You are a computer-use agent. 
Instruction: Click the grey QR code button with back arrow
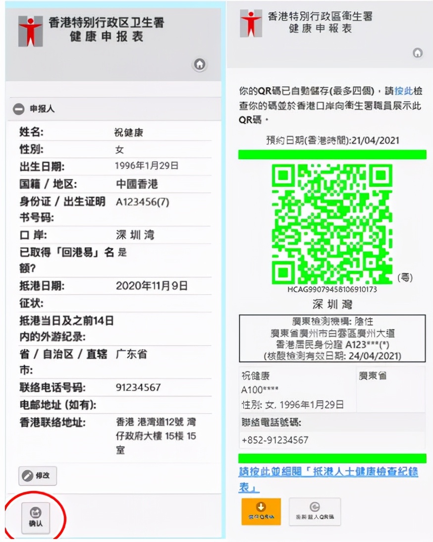click(x=315, y=512)
